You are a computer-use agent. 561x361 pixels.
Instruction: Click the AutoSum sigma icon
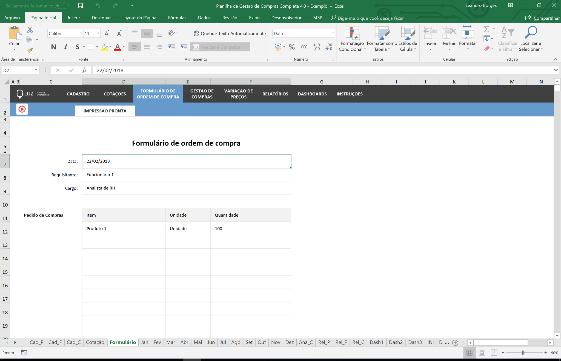486,29
